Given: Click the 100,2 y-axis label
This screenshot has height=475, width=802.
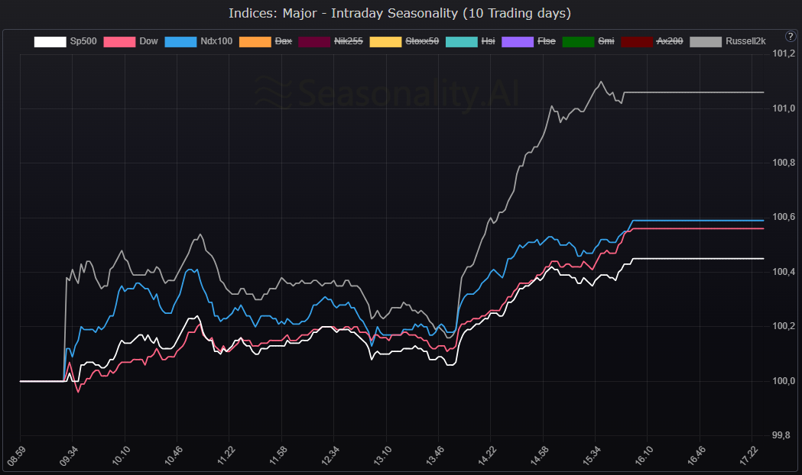Looking at the screenshot, I should [x=783, y=326].
